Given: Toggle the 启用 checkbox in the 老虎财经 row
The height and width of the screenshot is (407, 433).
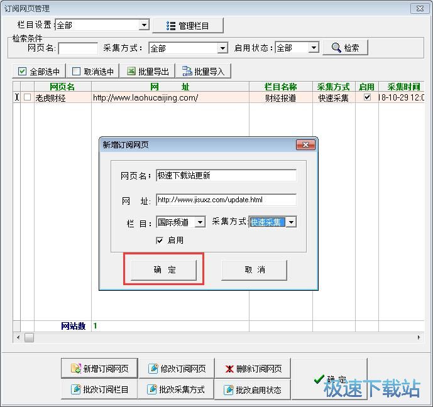Looking at the screenshot, I should tap(367, 97).
